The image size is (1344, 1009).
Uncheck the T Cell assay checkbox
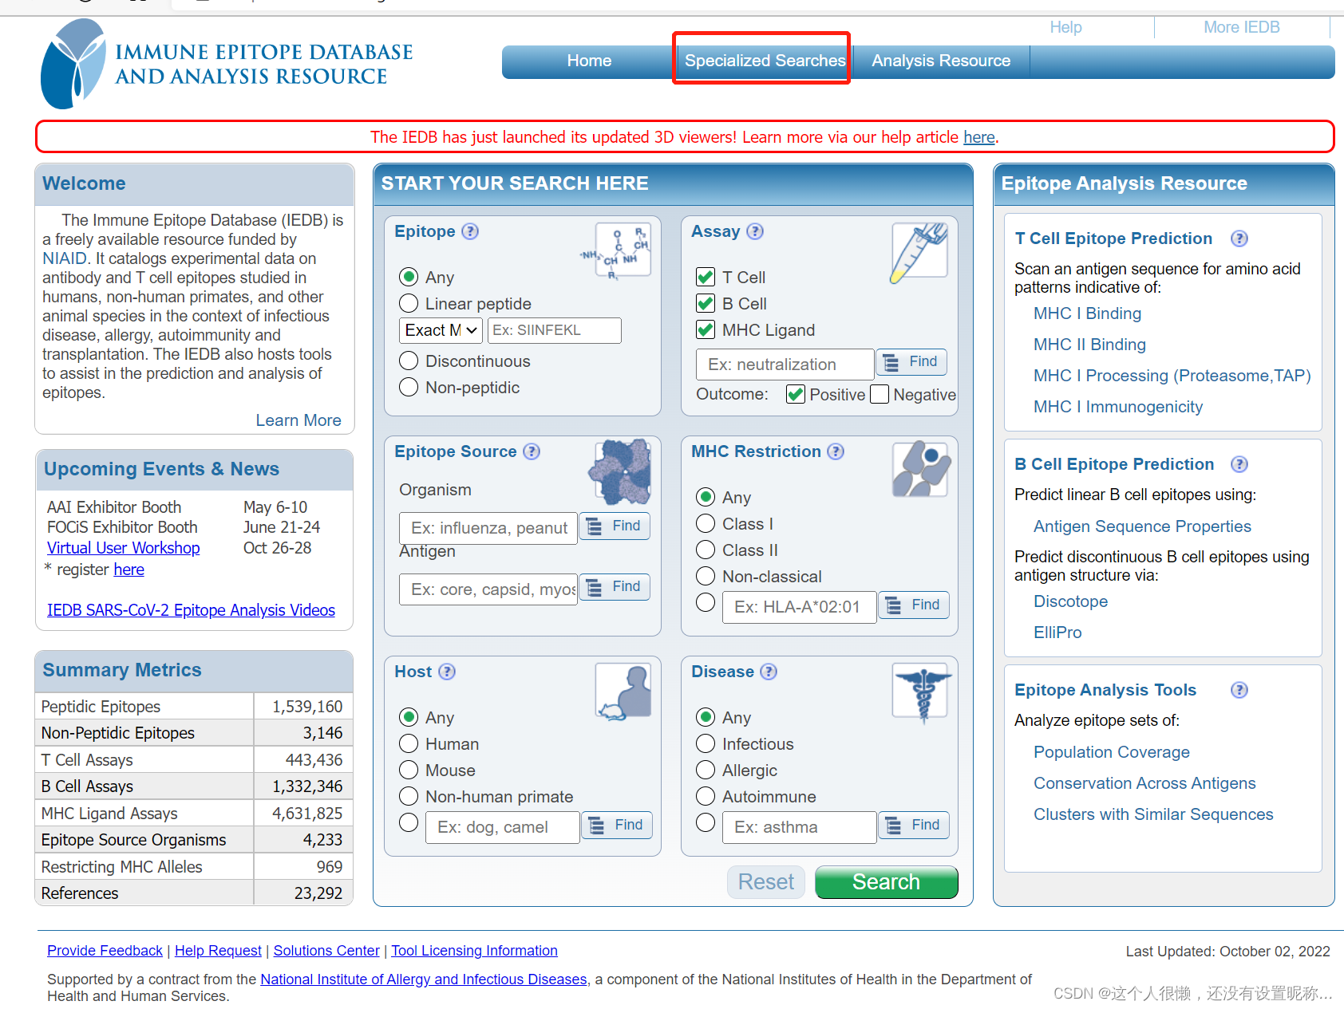[x=706, y=278]
